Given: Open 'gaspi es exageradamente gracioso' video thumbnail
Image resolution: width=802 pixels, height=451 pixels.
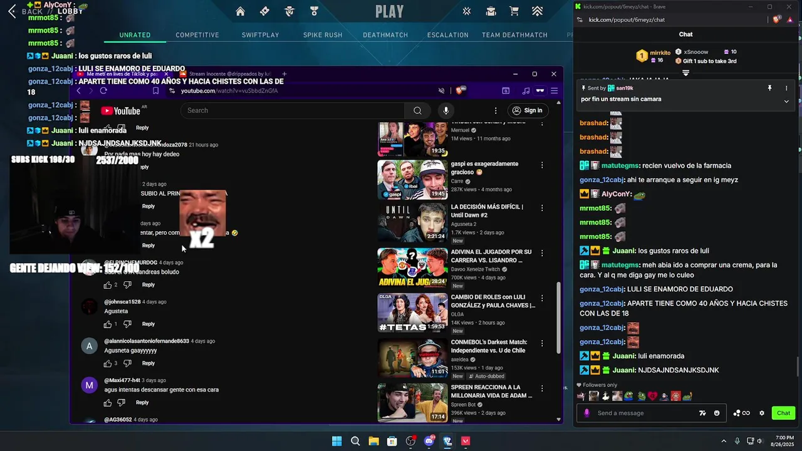Looking at the screenshot, I should tap(412, 180).
